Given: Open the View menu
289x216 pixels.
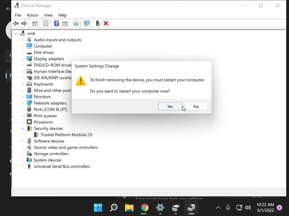Looking at the screenshot, I should click(x=48, y=15).
